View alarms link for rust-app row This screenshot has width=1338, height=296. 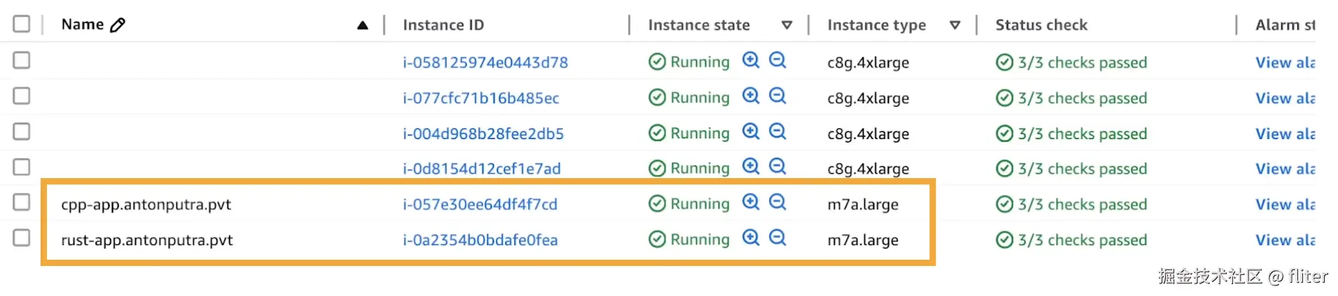tap(1285, 240)
